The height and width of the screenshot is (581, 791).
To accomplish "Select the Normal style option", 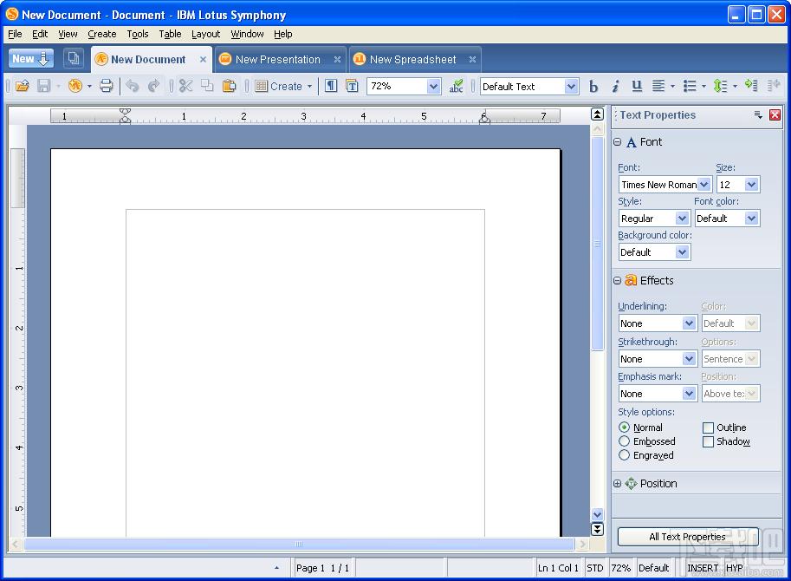I will click(624, 427).
